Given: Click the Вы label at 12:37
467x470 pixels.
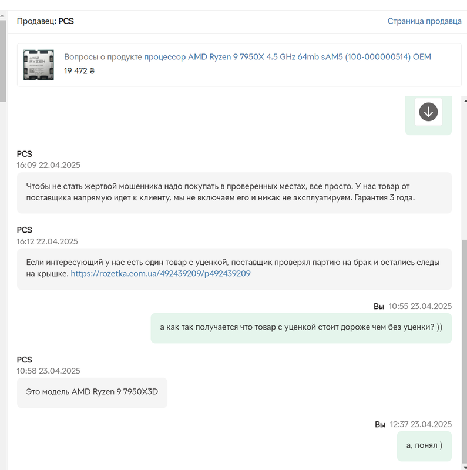Looking at the screenshot, I should point(380,424).
